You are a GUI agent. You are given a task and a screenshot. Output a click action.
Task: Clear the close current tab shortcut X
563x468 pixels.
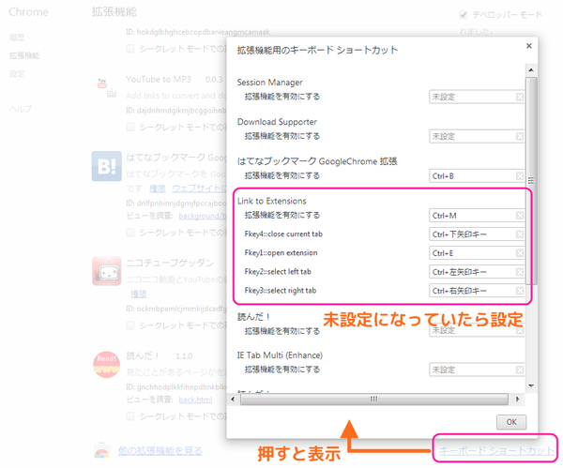pyautogui.click(x=520, y=234)
